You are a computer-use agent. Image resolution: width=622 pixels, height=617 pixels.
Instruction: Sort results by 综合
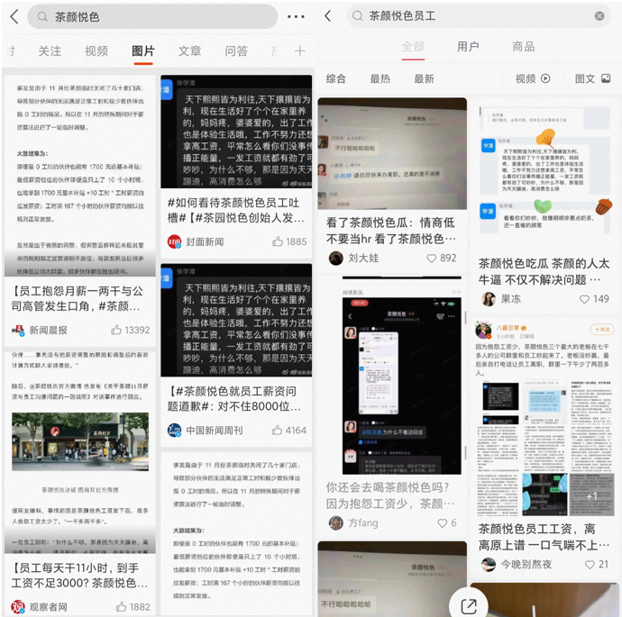(x=336, y=78)
